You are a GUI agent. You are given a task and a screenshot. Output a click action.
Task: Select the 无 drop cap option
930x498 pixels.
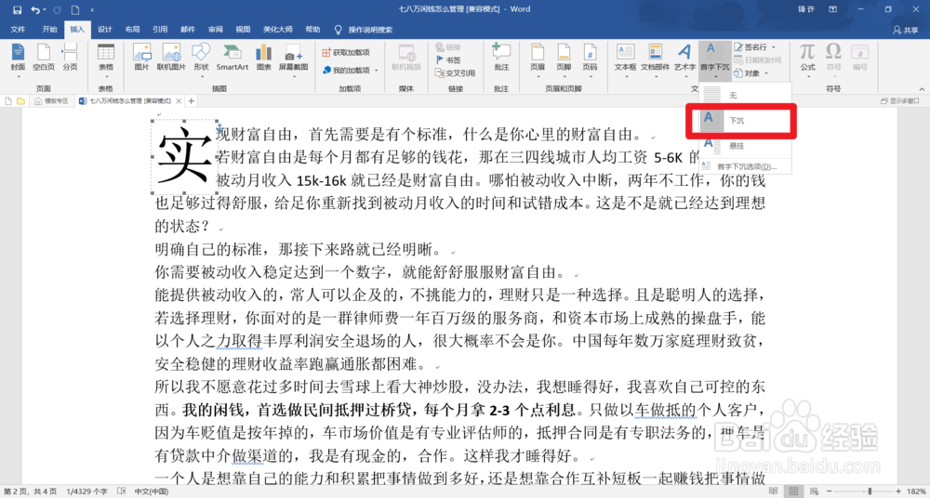pos(746,96)
